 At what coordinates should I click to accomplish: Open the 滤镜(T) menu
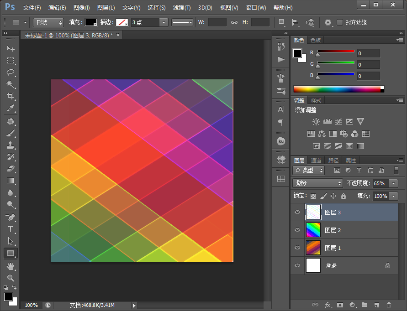coord(182,8)
